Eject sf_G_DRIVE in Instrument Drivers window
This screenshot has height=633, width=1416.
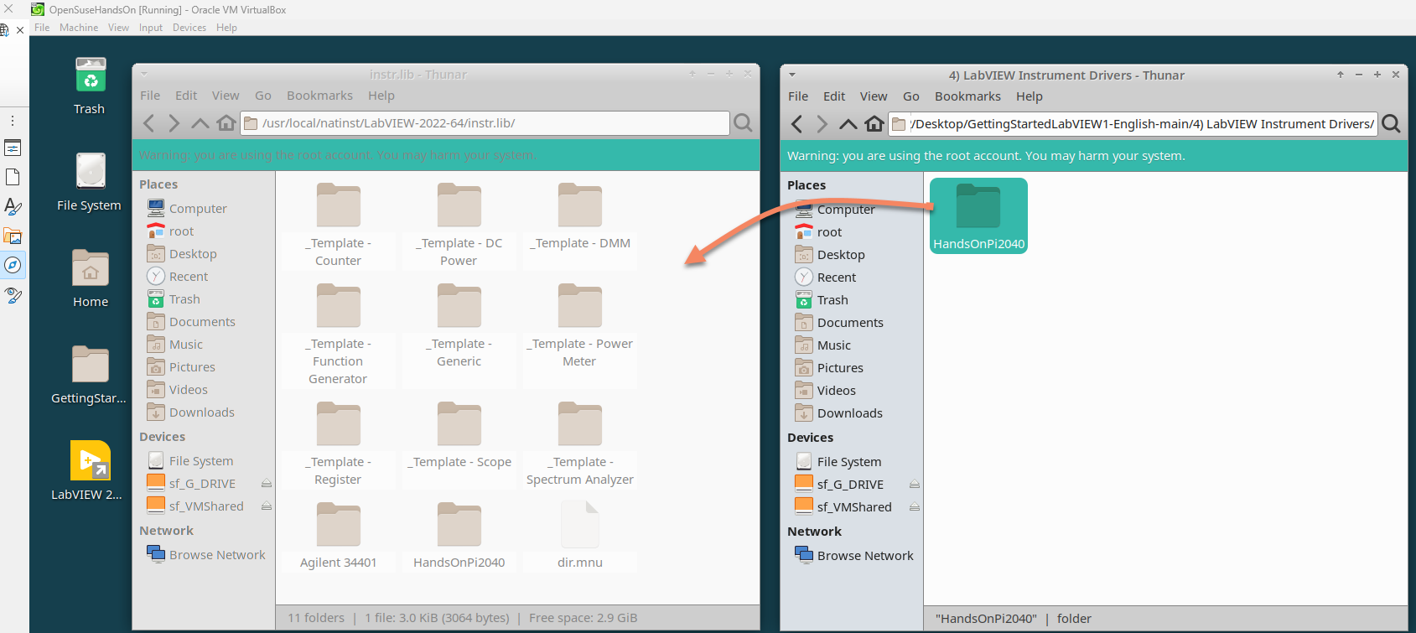point(914,485)
